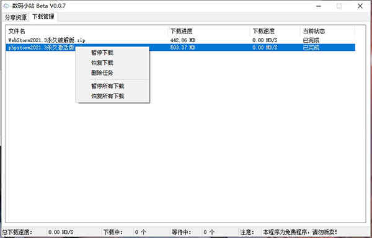This screenshot has height=238, width=372.
Task: Open the 下载管理 tab
Action: click(43, 17)
